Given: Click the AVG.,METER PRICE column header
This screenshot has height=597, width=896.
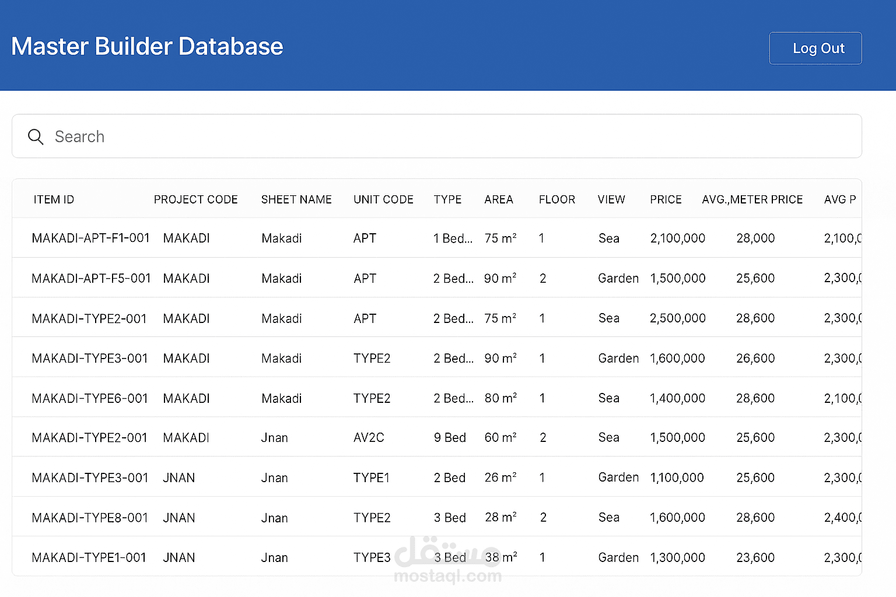Looking at the screenshot, I should coord(752,199).
